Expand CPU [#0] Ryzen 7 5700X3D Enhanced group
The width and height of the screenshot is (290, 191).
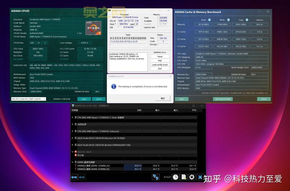(72, 131)
